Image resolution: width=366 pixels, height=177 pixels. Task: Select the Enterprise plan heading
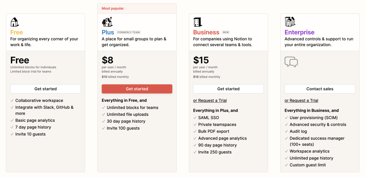coord(300,32)
